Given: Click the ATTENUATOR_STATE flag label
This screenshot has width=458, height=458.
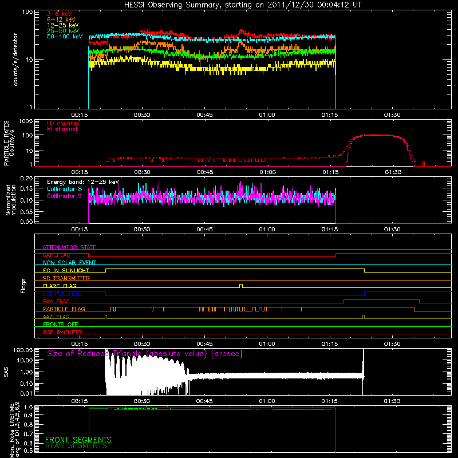Looking at the screenshot, I should coord(69,247).
